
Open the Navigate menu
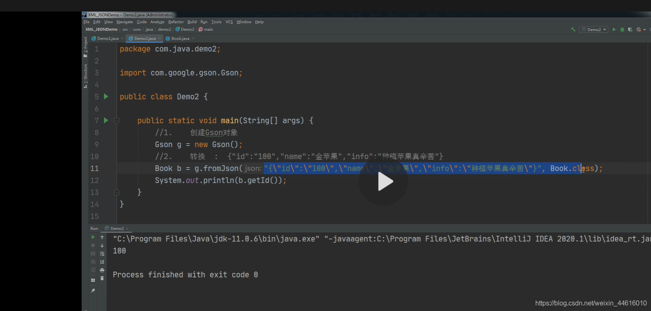pos(125,22)
